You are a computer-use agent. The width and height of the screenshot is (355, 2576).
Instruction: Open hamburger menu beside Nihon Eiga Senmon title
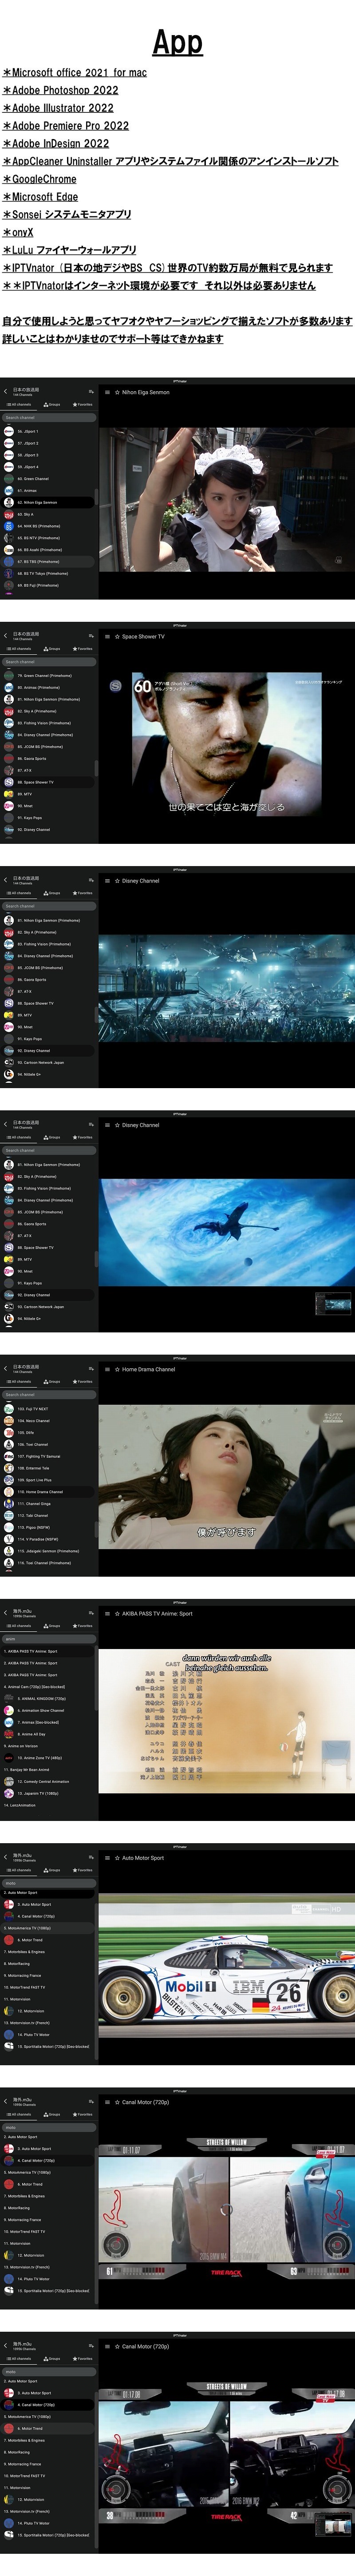point(106,393)
